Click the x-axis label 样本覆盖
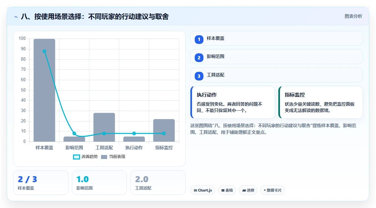 pos(44,148)
